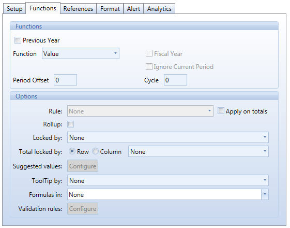The width and height of the screenshot is (290, 228).
Task: Tick the Apply on totals checkbox
Action: tap(221, 111)
